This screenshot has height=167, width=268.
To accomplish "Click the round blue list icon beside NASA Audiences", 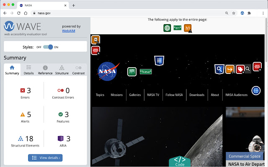I will 256,91.
